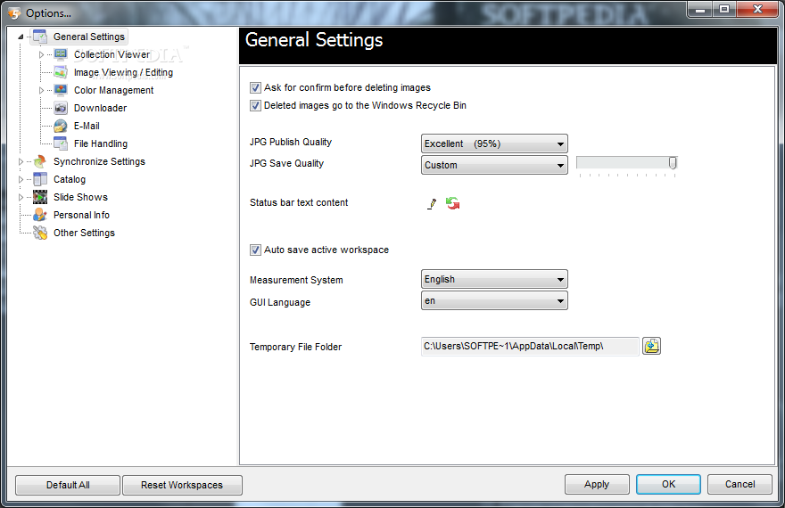
Task: Click the Image Viewing / Editing icon
Action: pyautogui.click(x=61, y=72)
